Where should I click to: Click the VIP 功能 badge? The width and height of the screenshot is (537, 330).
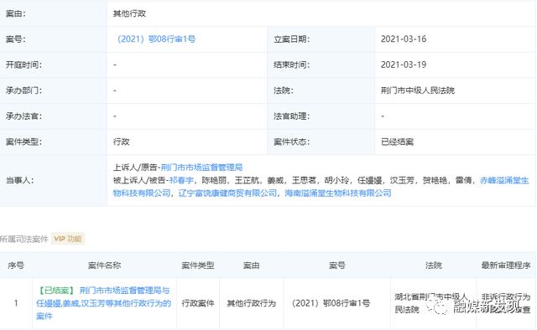click(68, 239)
